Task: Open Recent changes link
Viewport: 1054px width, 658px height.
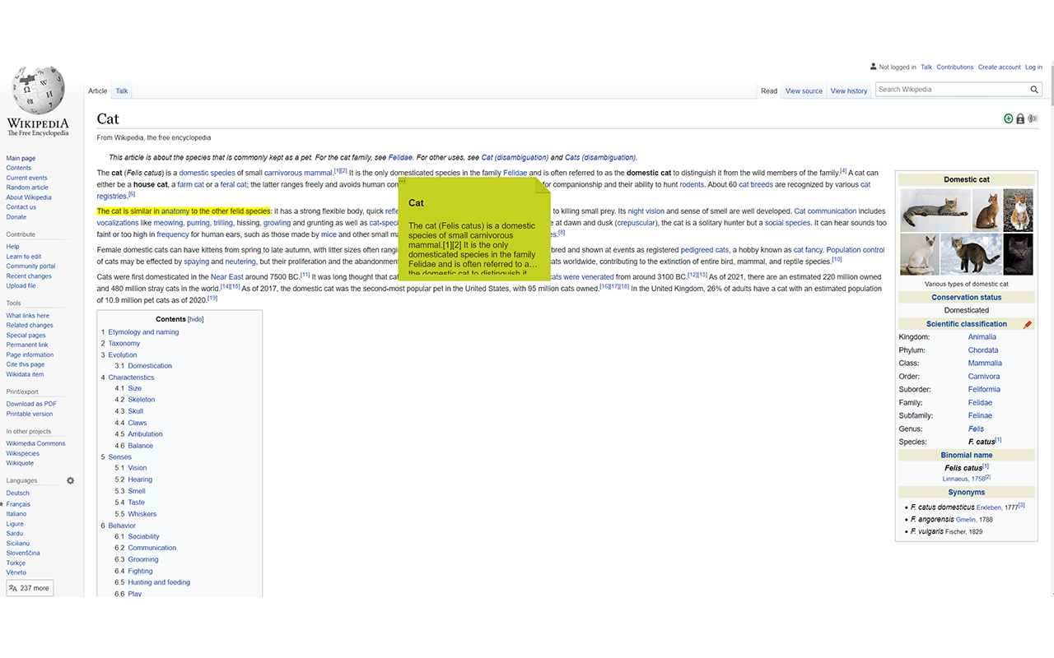Action: (x=29, y=276)
